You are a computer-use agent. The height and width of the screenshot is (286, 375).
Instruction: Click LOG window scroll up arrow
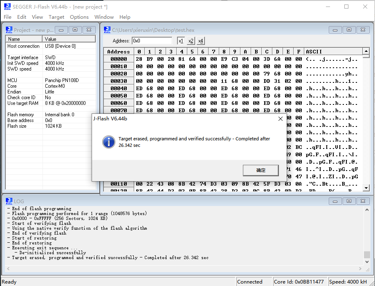pyautogui.click(x=367, y=210)
